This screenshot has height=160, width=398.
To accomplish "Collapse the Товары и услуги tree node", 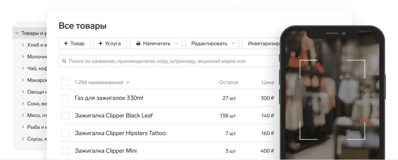I will pos(17,33).
